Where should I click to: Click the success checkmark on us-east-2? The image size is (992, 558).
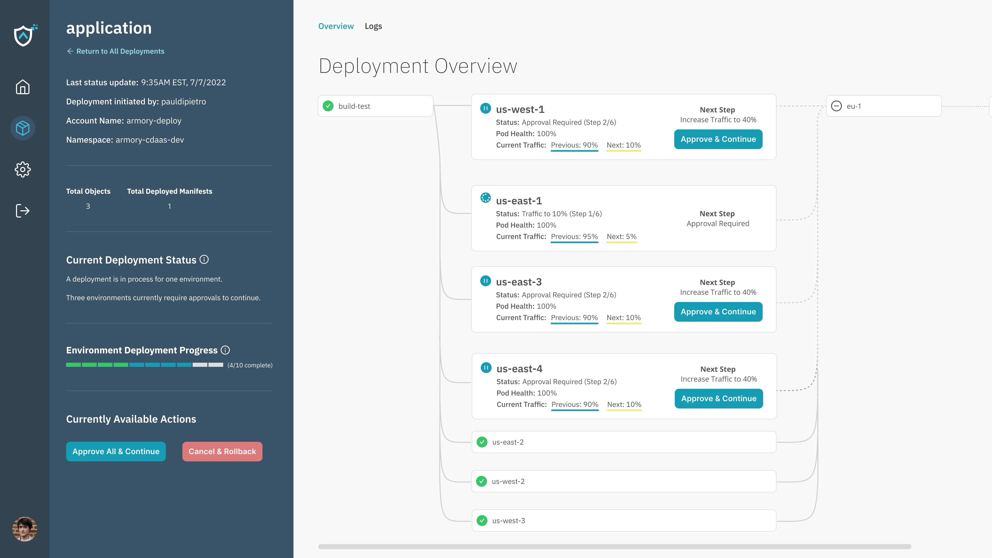point(482,442)
